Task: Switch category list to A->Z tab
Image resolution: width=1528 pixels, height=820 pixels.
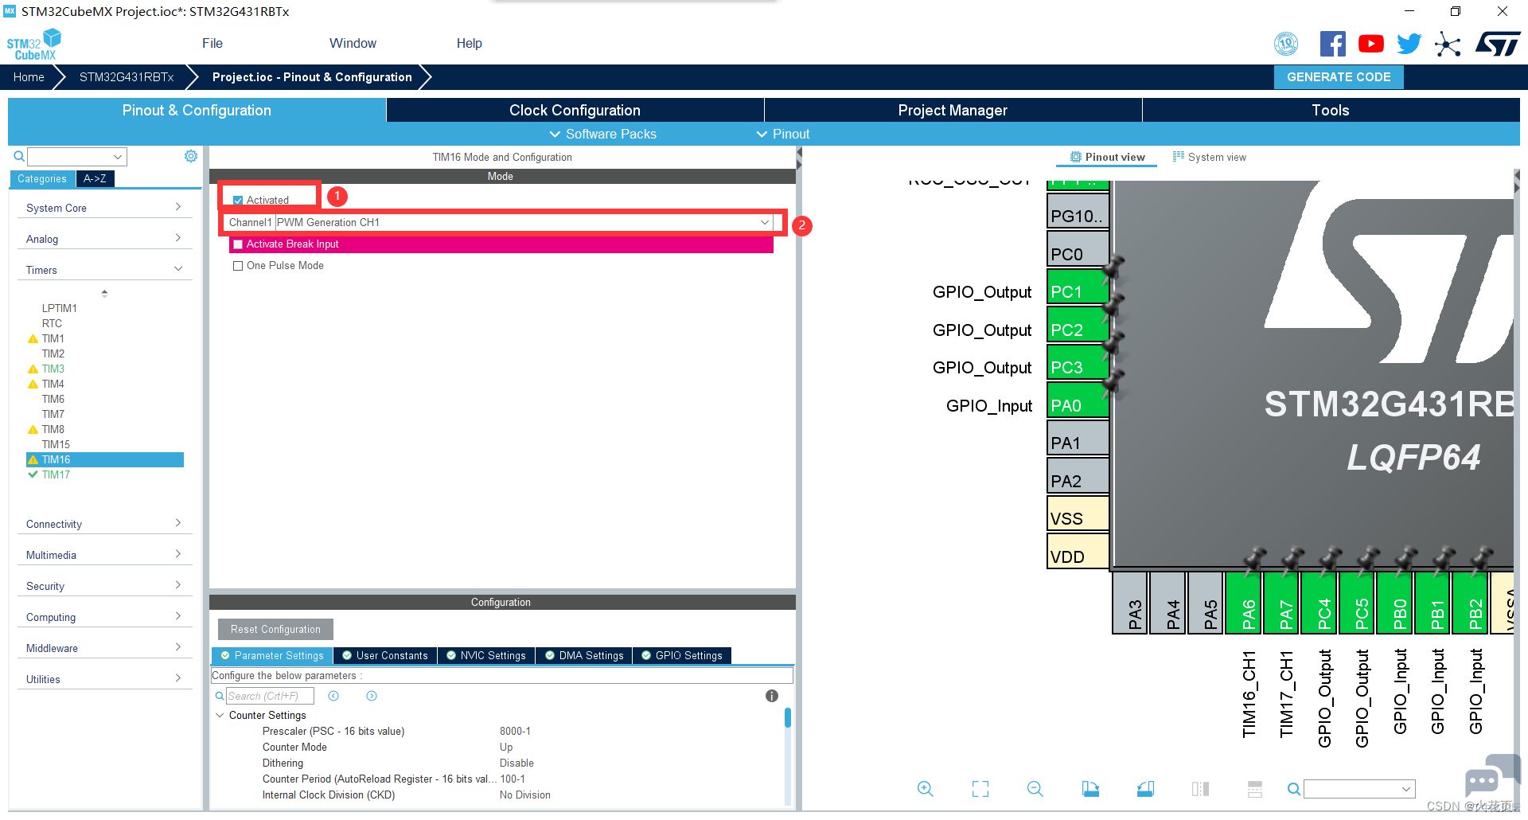Action: pyautogui.click(x=95, y=178)
